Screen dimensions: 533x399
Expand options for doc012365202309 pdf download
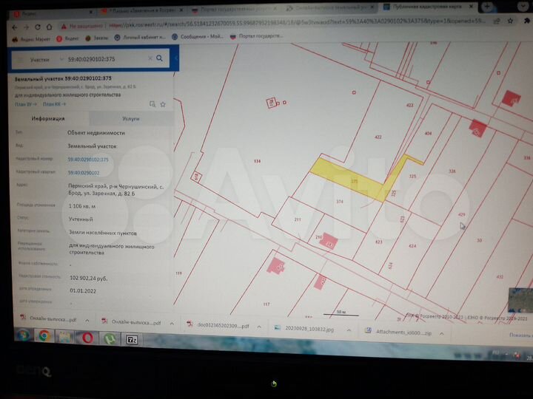[259, 327]
